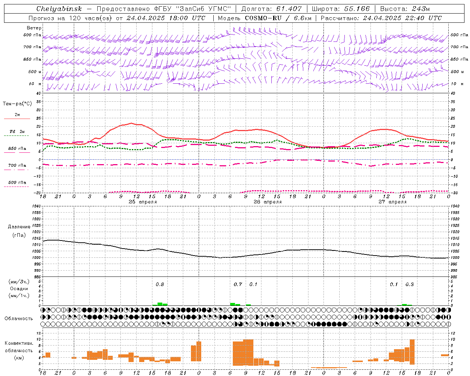
Task: Click the 'Давление' pressure panel label
Action: 19,227
